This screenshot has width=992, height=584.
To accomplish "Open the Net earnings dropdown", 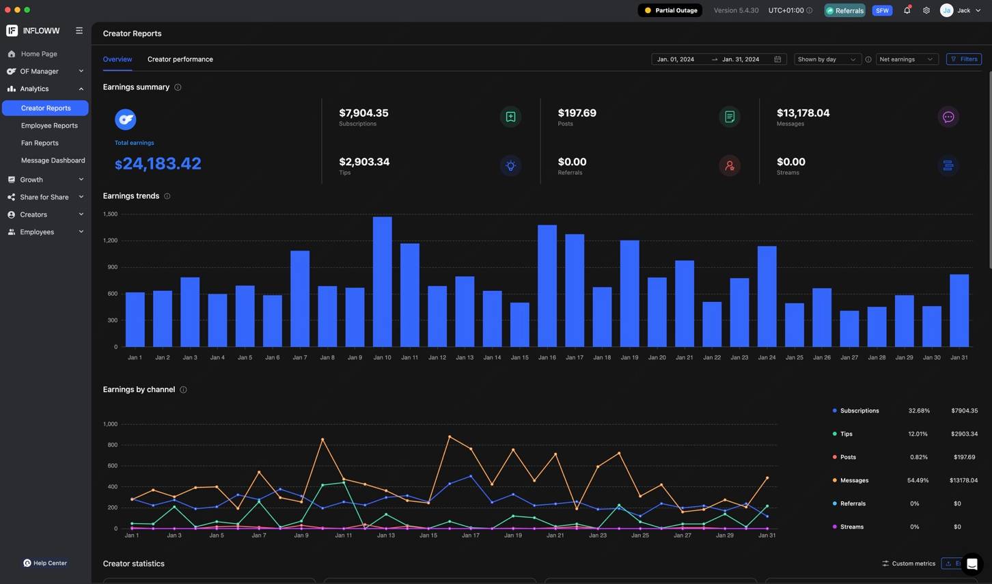I will [x=907, y=59].
